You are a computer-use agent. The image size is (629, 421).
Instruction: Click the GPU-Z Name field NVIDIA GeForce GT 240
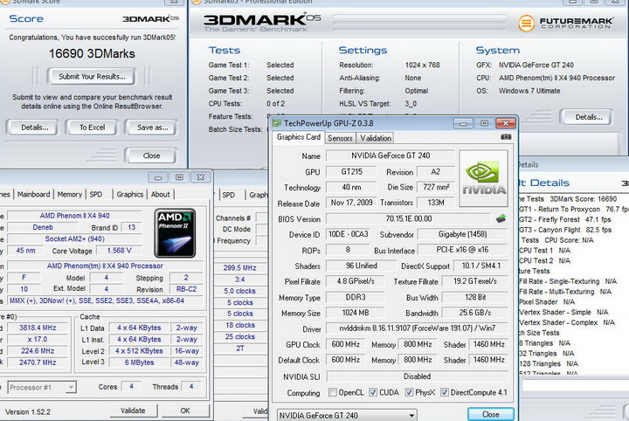pyautogui.click(x=391, y=155)
